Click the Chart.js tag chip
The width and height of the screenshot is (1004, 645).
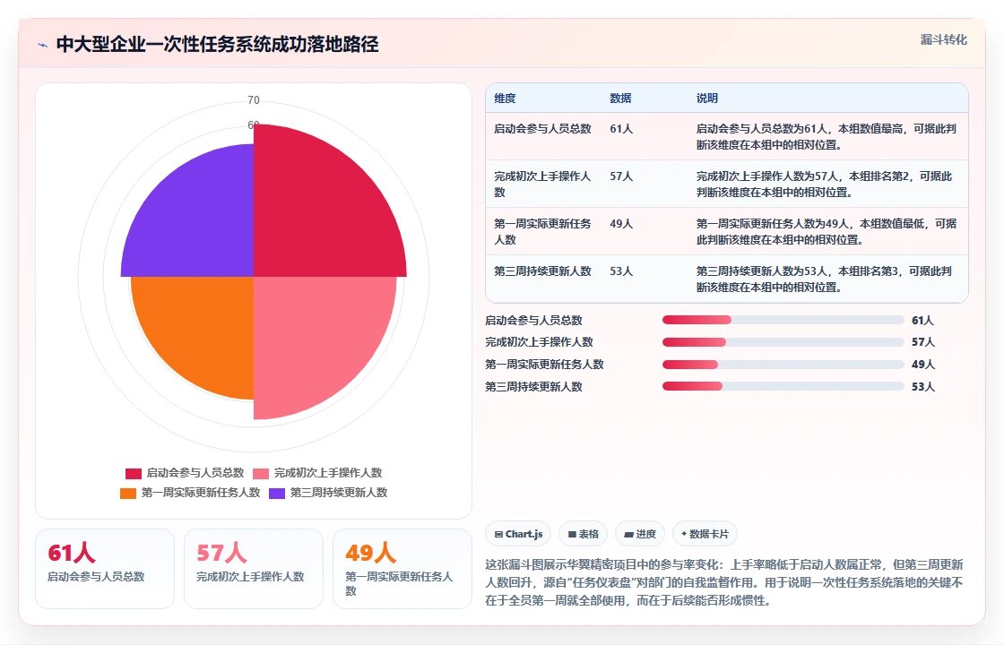tap(519, 534)
